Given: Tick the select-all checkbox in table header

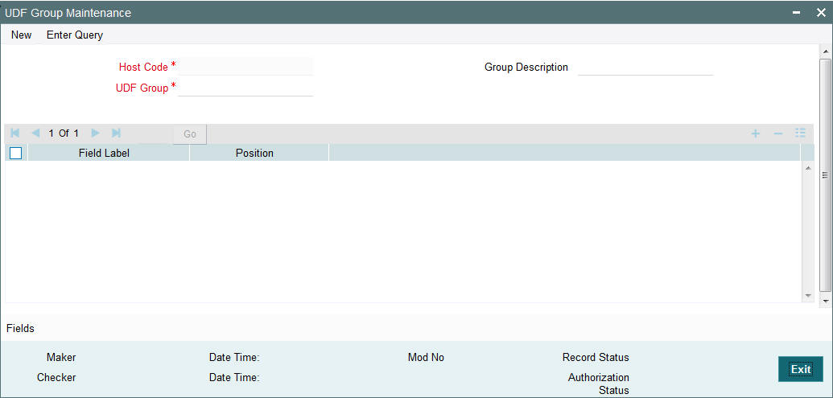Looking at the screenshot, I should click(x=16, y=154).
